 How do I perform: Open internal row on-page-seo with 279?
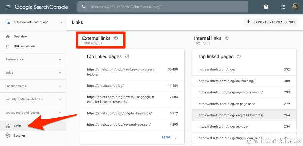(244, 104)
